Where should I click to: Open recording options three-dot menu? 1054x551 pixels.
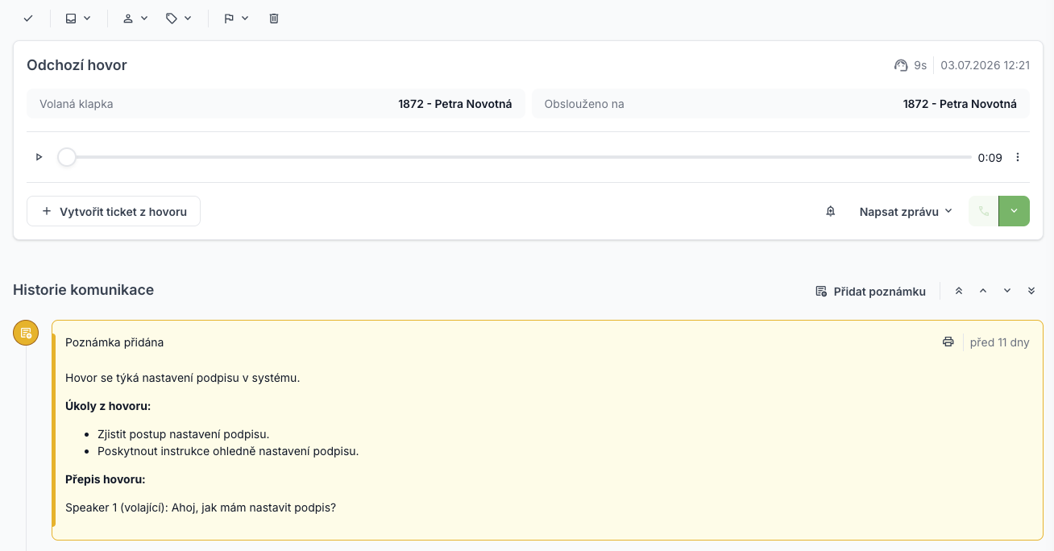pos(1018,157)
